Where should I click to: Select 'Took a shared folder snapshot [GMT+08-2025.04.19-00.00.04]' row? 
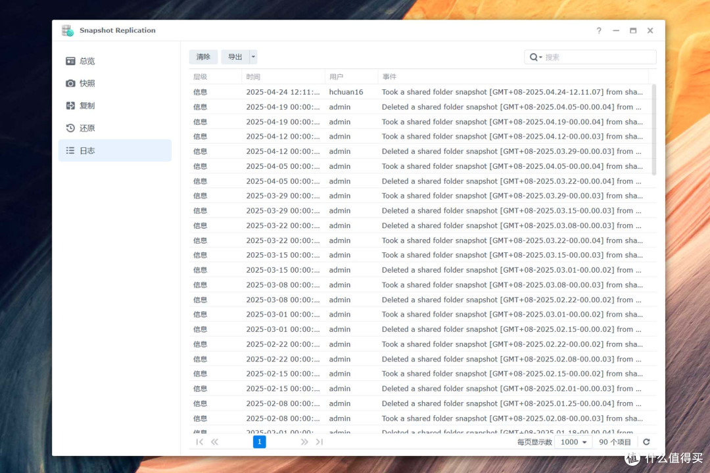423,122
